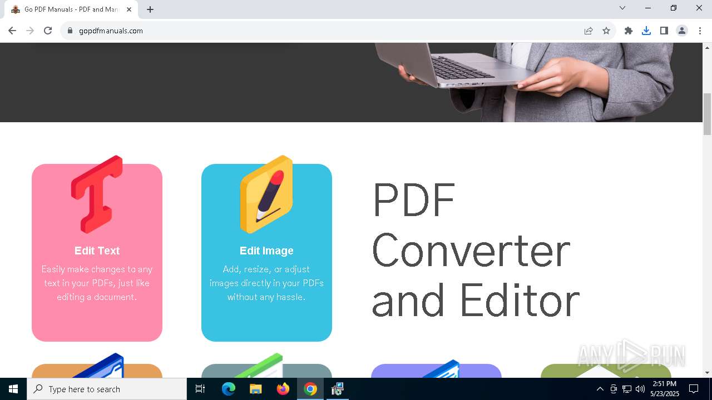Click the orange card with the blue icon
The image size is (712, 400).
[97, 371]
